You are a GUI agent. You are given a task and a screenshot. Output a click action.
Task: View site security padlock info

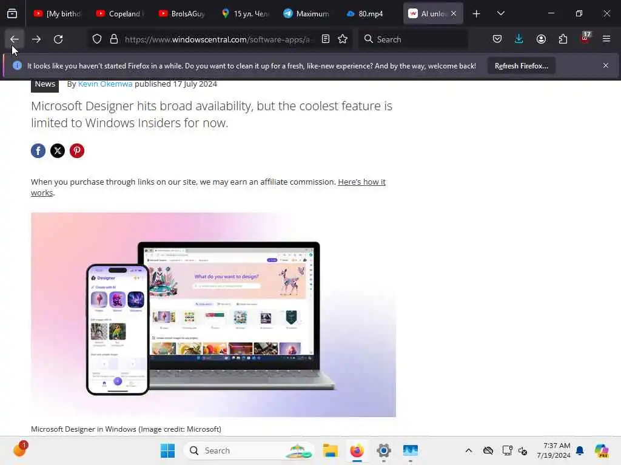[x=114, y=39]
